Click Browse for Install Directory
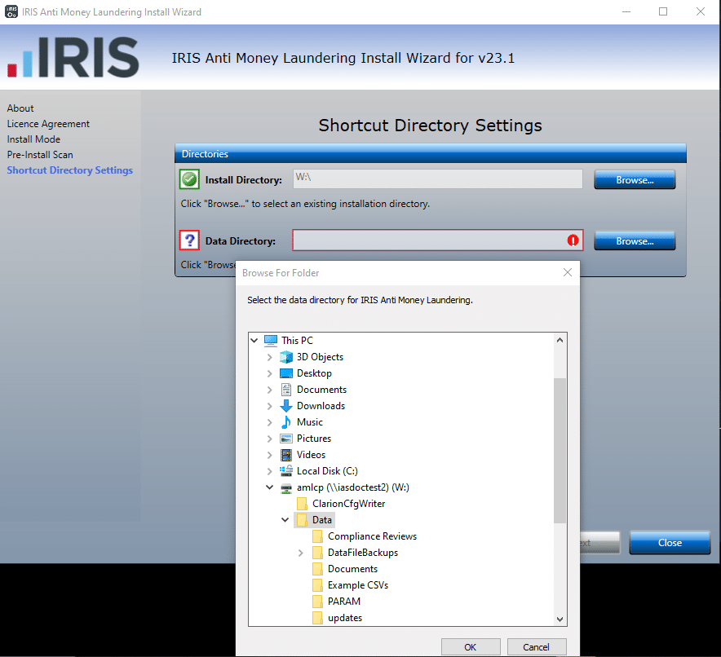The height and width of the screenshot is (657, 721). (x=635, y=179)
